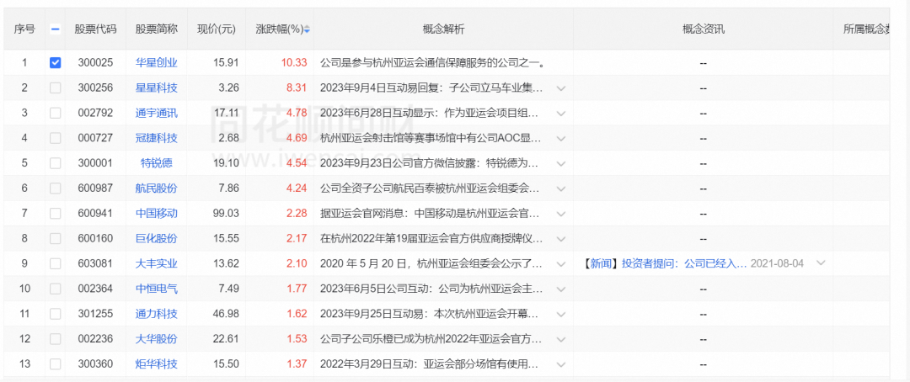
Task: Click the 华星创业 concept analysis text
Action: point(433,62)
